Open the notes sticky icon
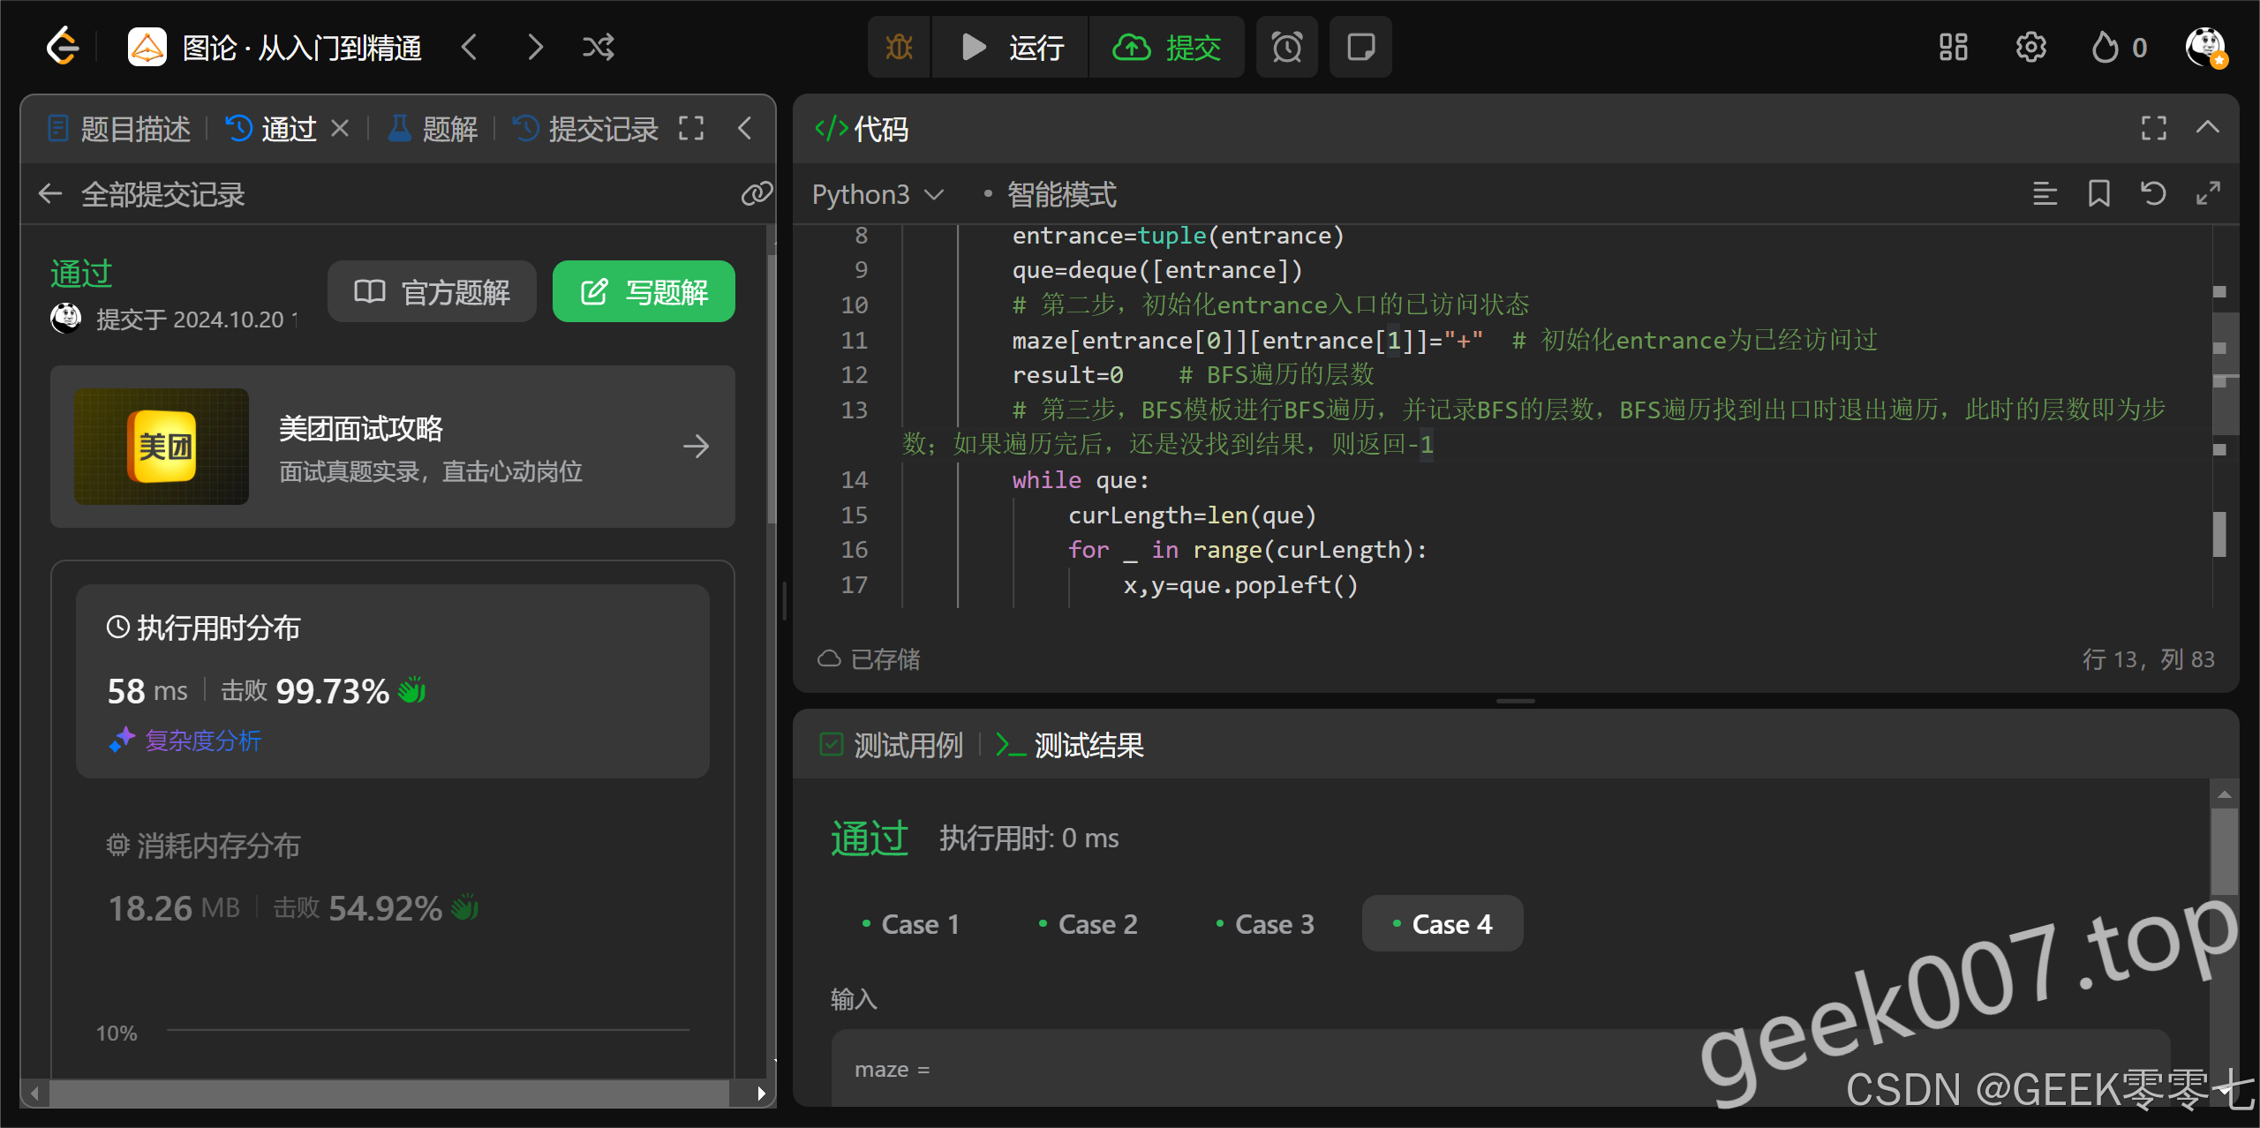 tap(1360, 47)
